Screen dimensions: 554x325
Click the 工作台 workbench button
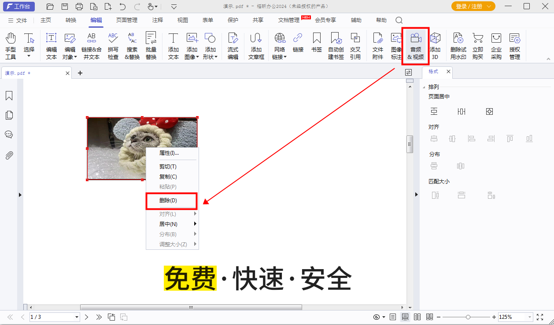point(18,6)
